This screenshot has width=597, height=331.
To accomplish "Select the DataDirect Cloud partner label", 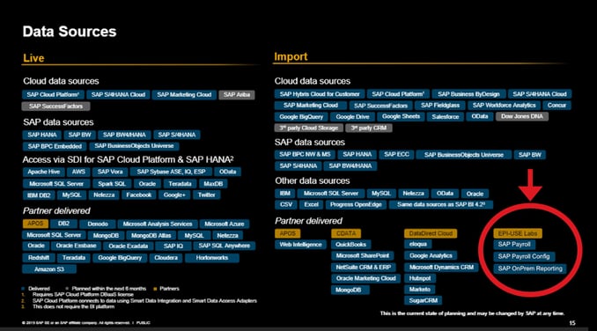I will tap(431, 233).
